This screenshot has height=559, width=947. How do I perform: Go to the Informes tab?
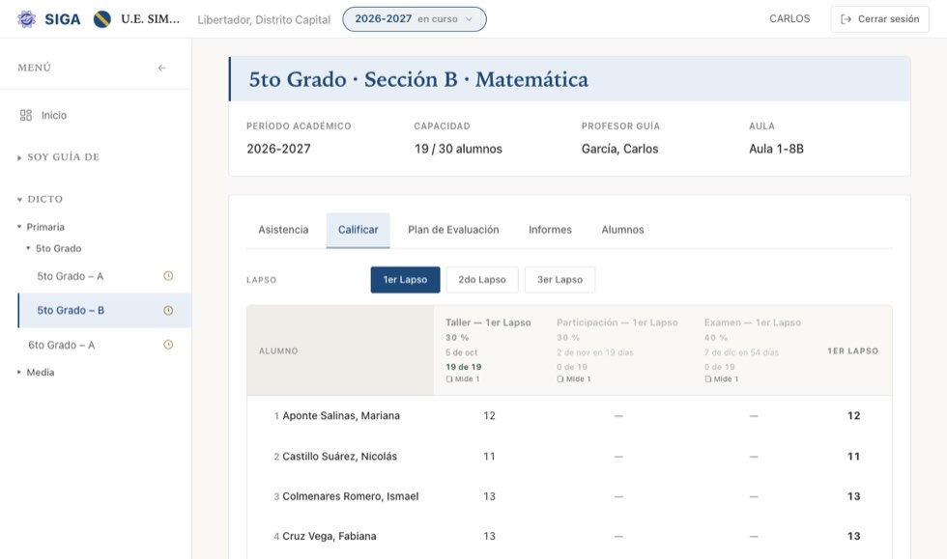click(550, 230)
